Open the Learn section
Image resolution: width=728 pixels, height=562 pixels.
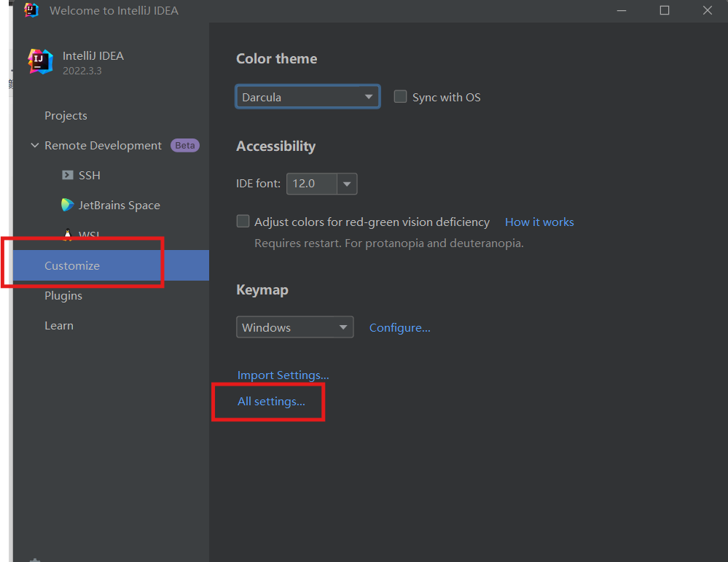pos(59,326)
